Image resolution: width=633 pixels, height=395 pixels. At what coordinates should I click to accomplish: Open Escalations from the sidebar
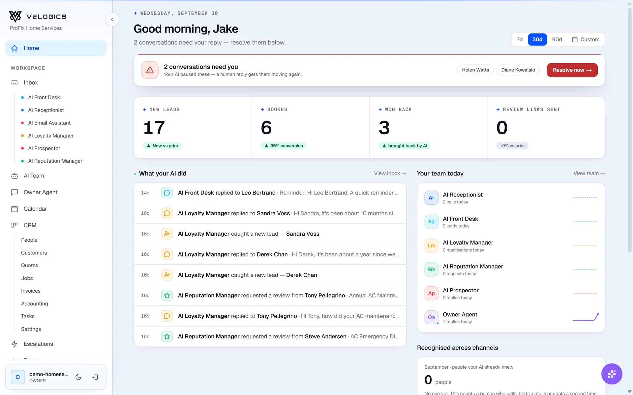point(56,344)
